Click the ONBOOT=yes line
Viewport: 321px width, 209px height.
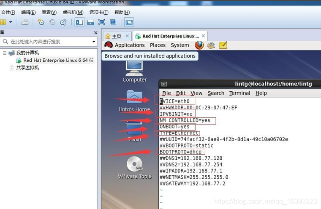[x=174, y=127]
